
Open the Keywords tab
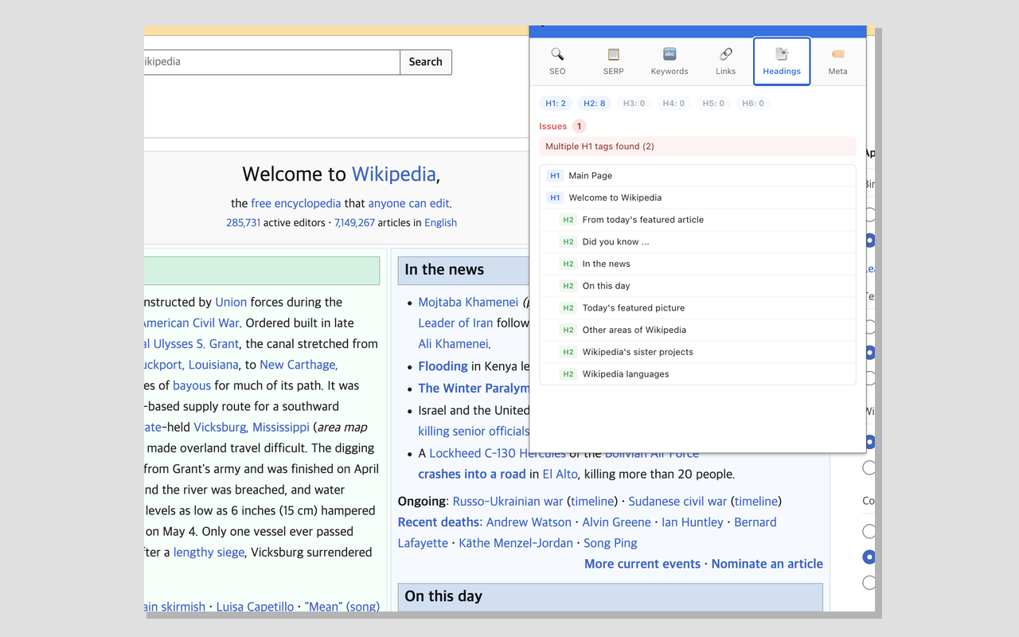670,61
